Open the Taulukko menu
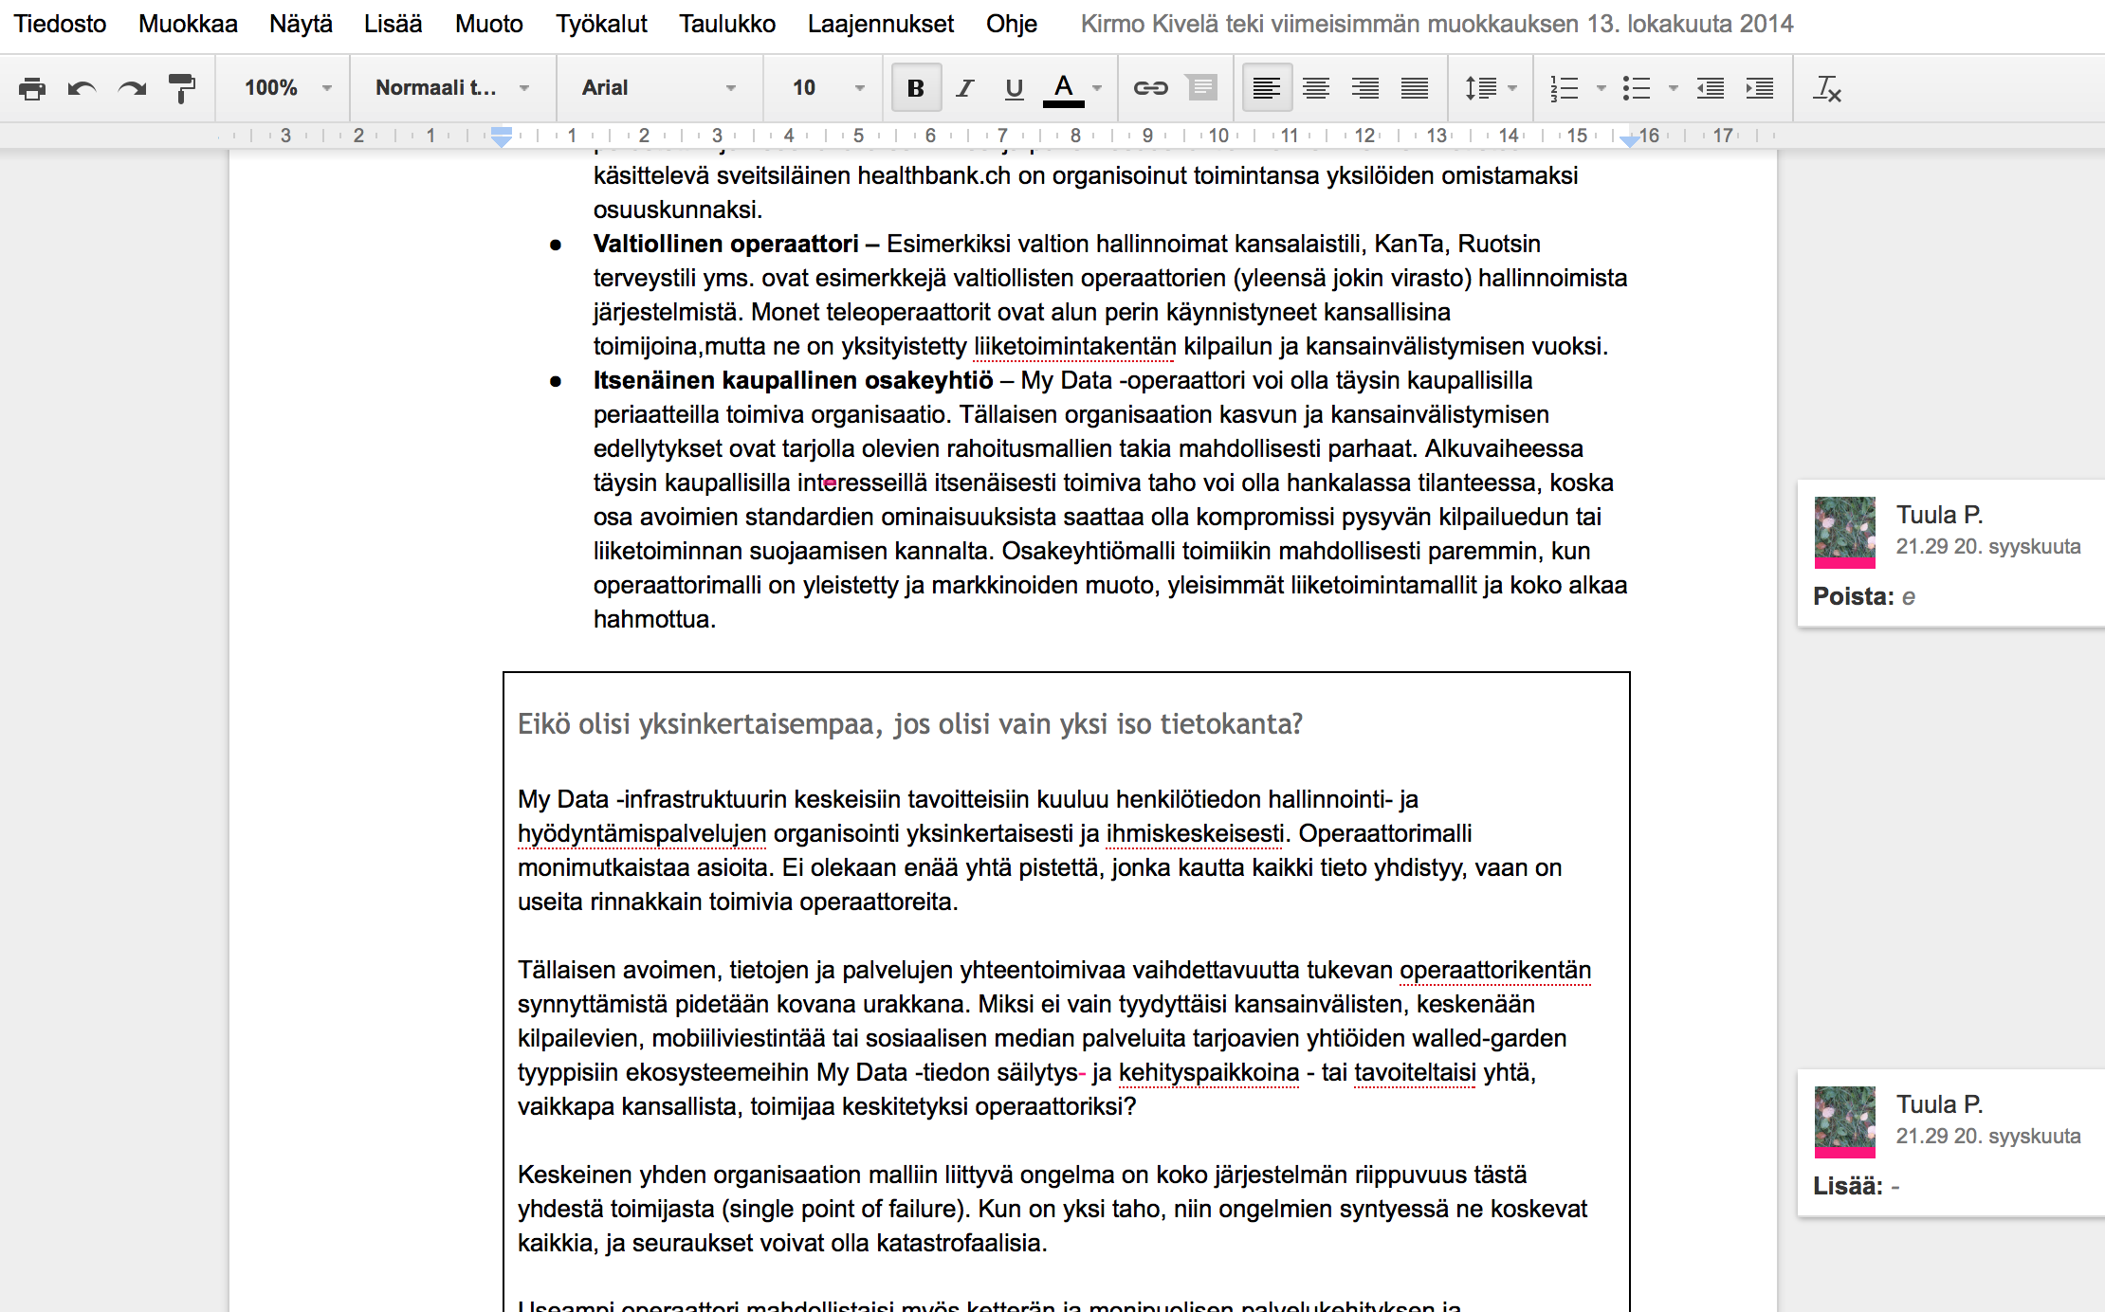The height and width of the screenshot is (1312, 2105). [x=727, y=24]
